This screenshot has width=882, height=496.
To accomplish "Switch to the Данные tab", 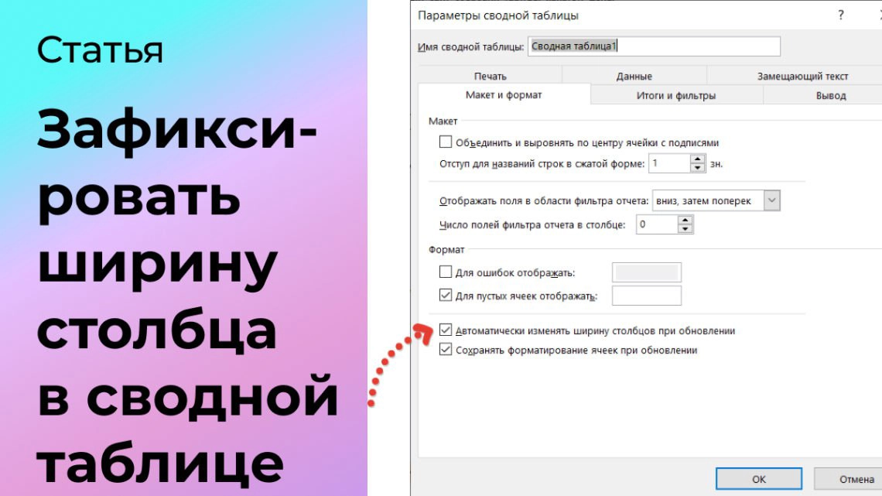I will tap(634, 76).
